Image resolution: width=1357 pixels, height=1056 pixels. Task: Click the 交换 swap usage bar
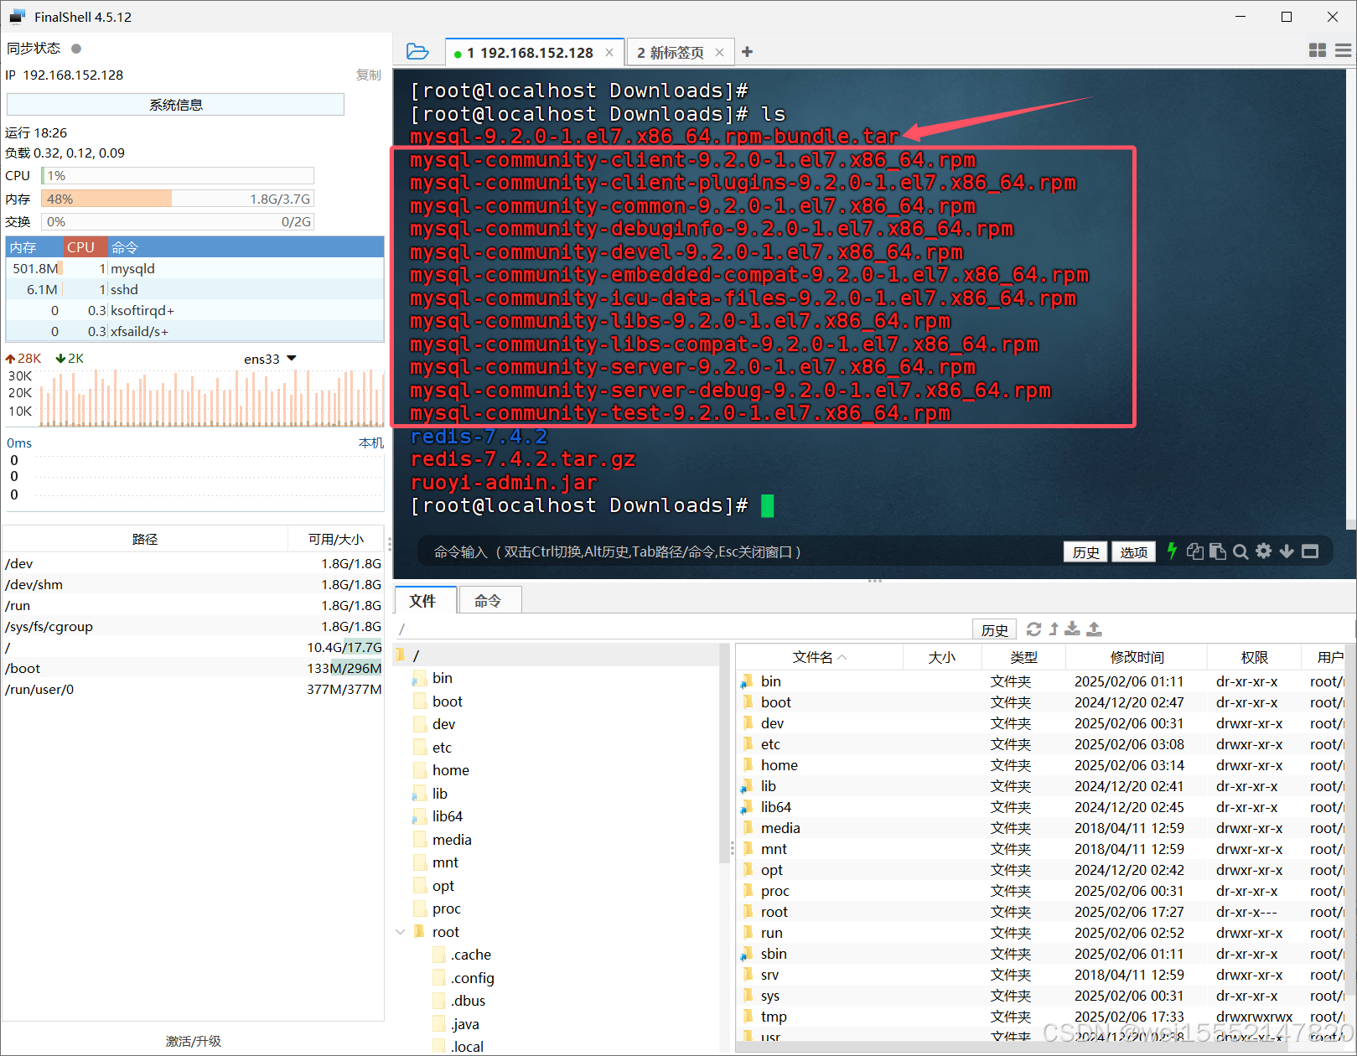[178, 221]
